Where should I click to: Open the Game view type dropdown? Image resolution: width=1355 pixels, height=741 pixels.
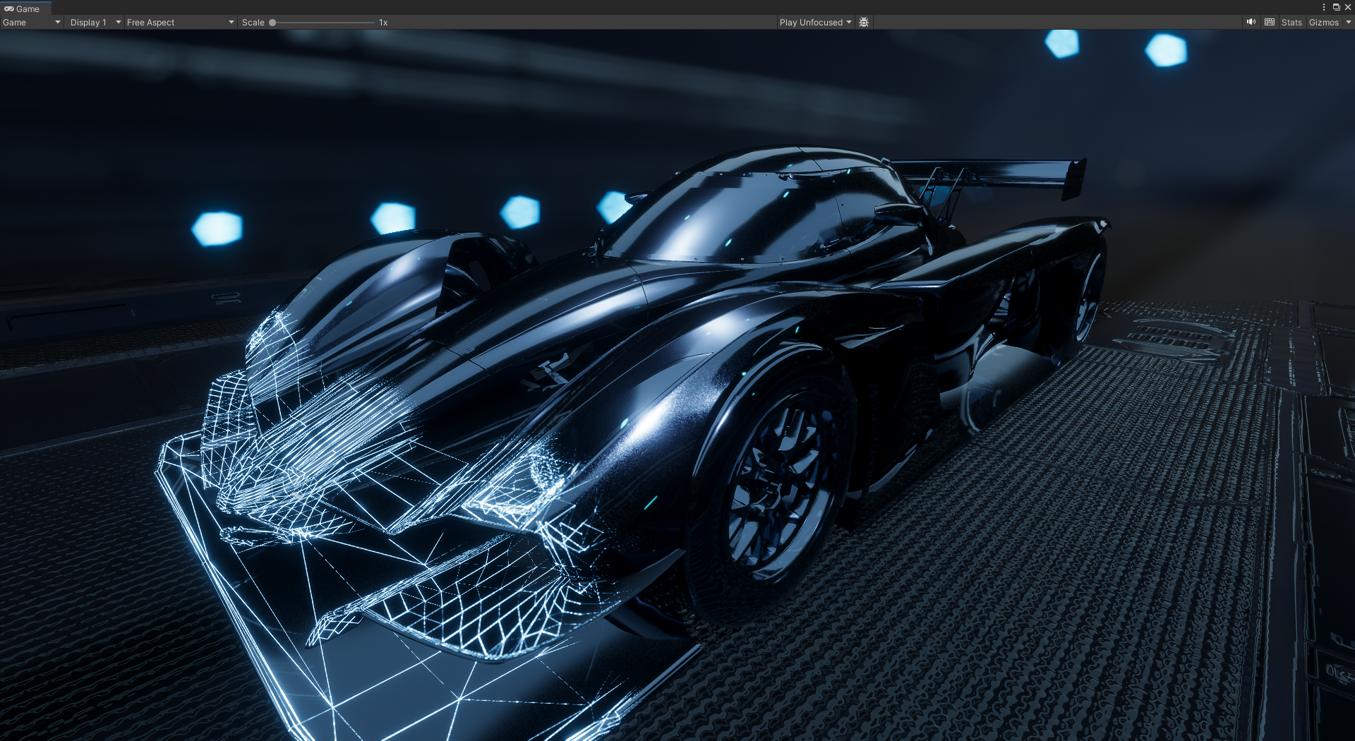(32, 23)
